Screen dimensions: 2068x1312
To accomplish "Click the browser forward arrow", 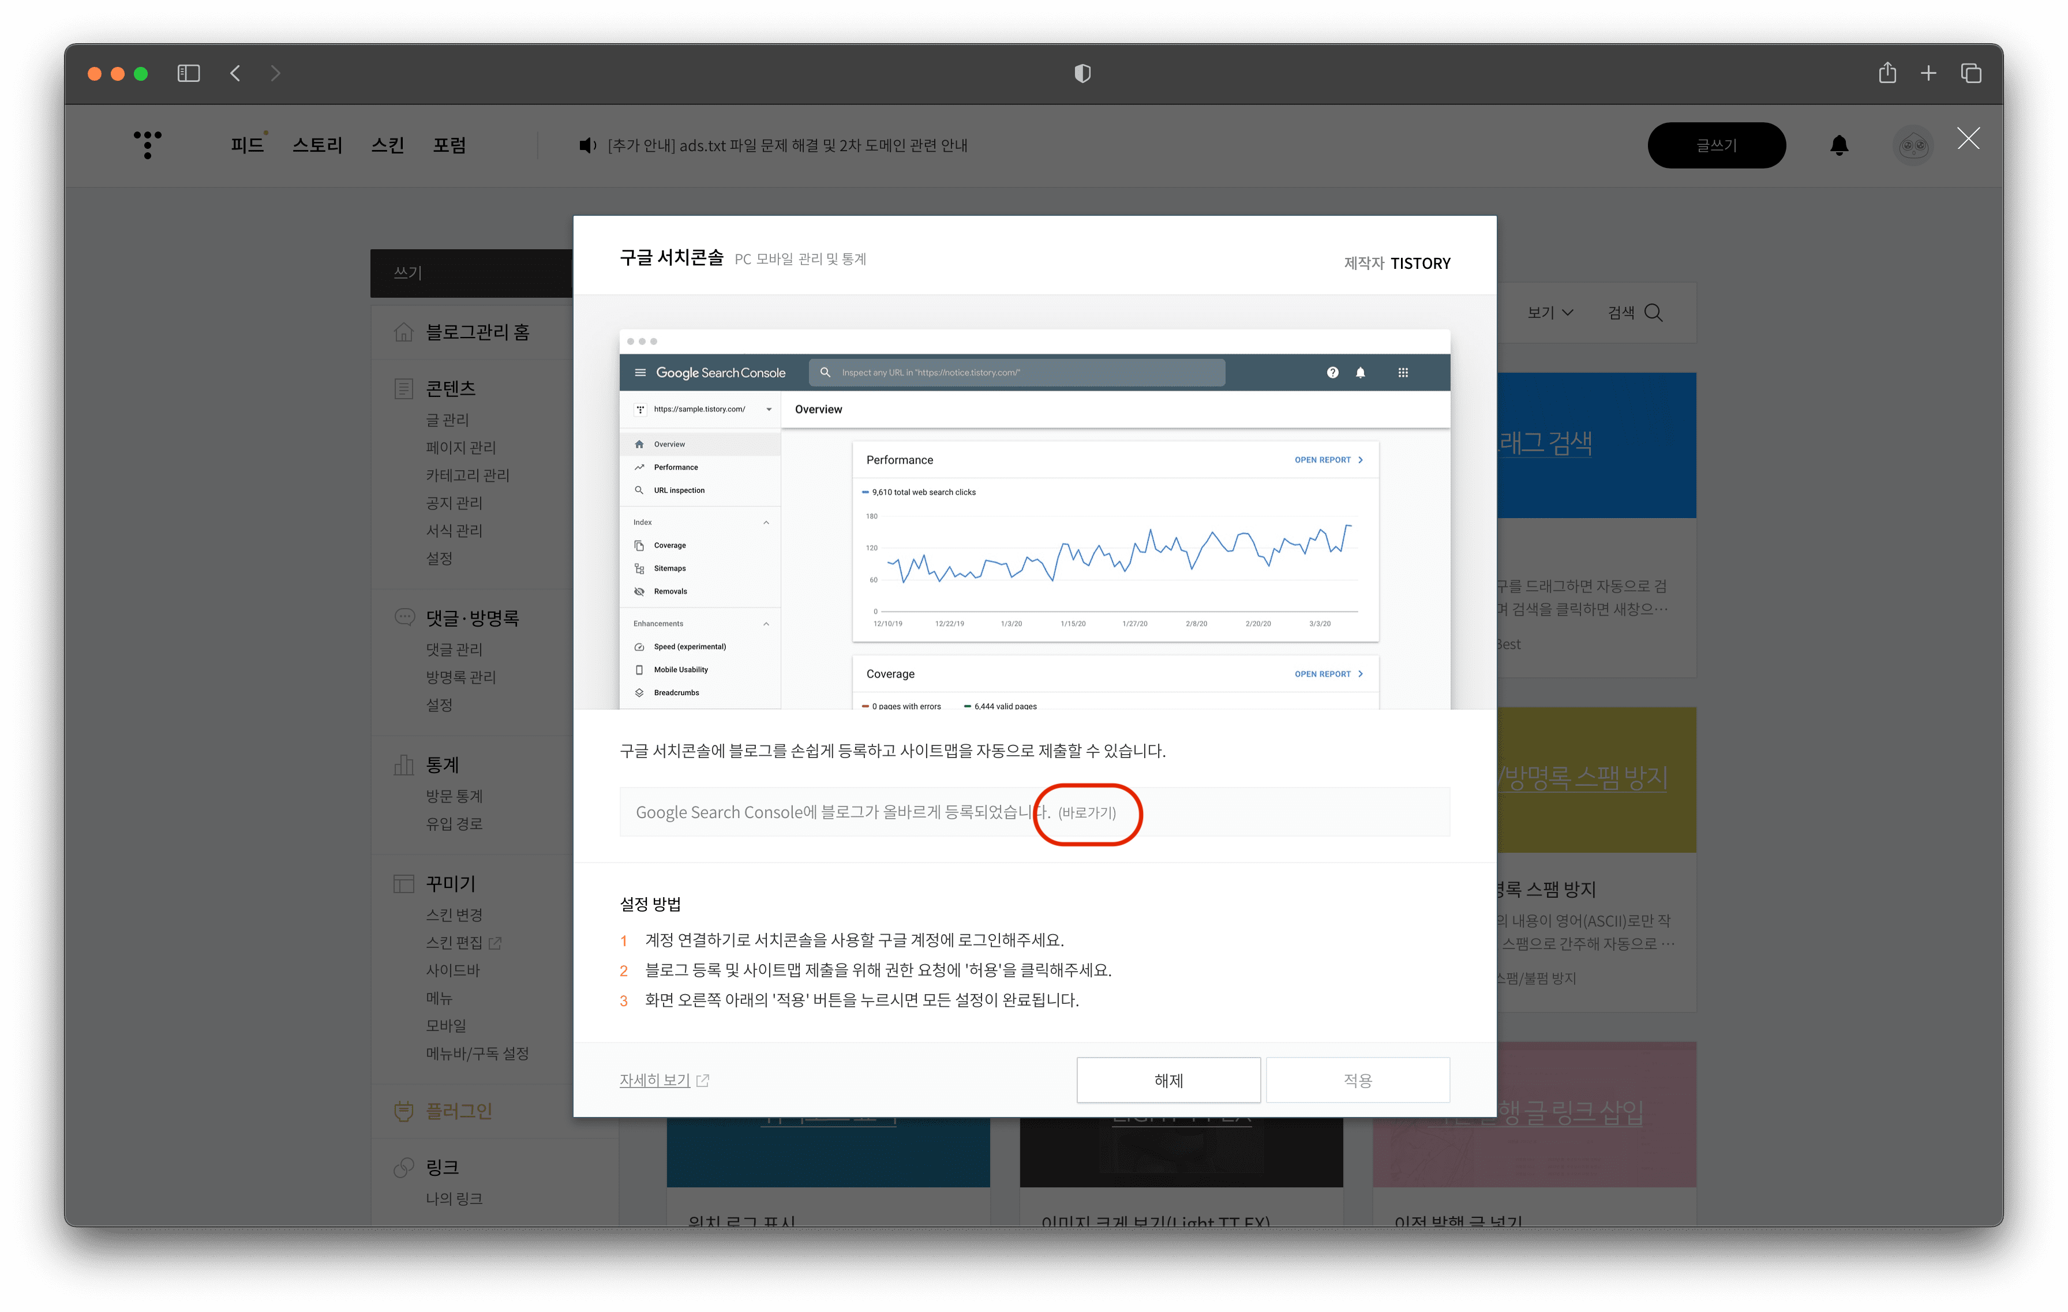I will (275, 74).
